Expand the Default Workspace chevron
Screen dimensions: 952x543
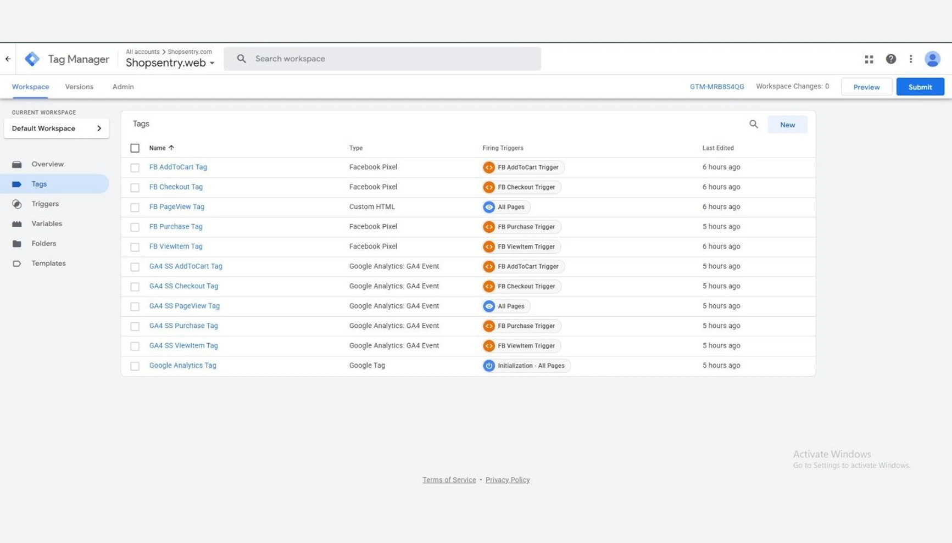click(99, 128)
